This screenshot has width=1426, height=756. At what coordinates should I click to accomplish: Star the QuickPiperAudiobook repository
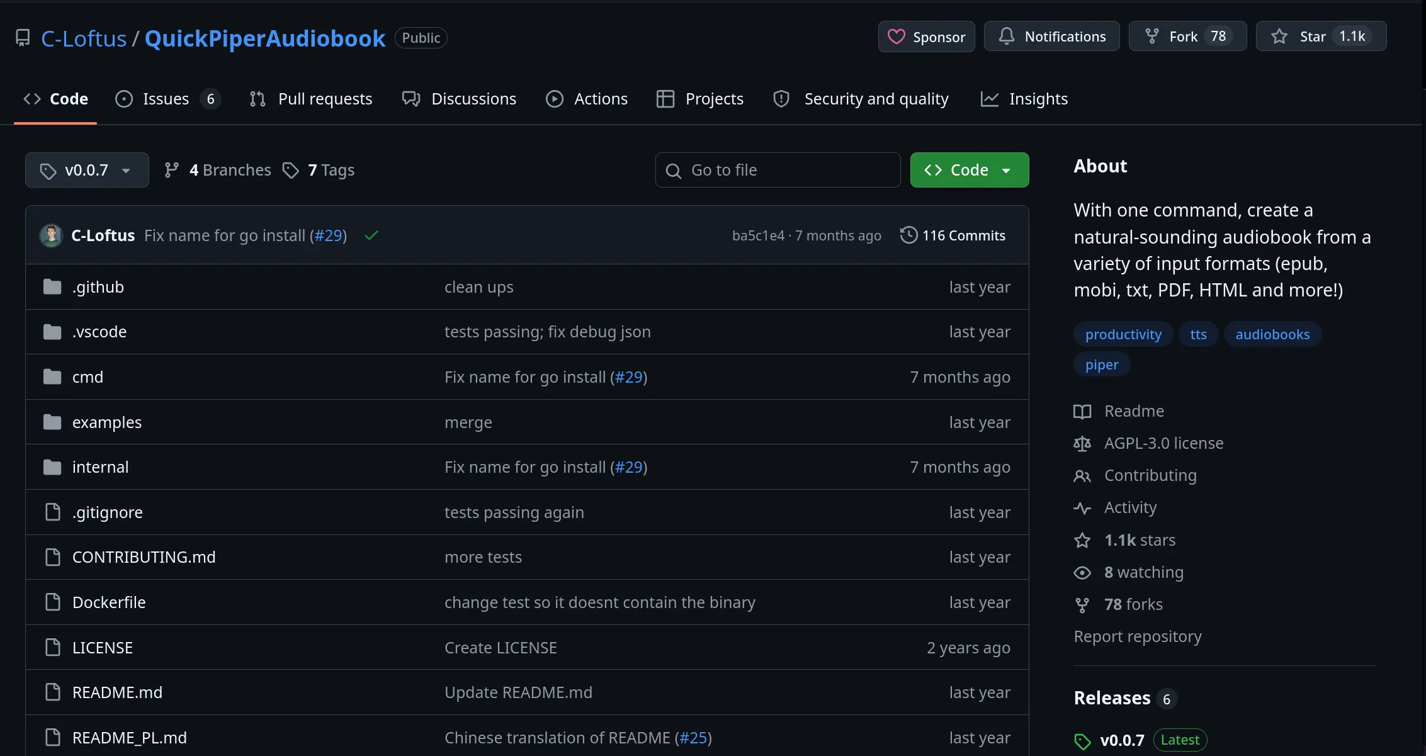[x=1321, y=37]
